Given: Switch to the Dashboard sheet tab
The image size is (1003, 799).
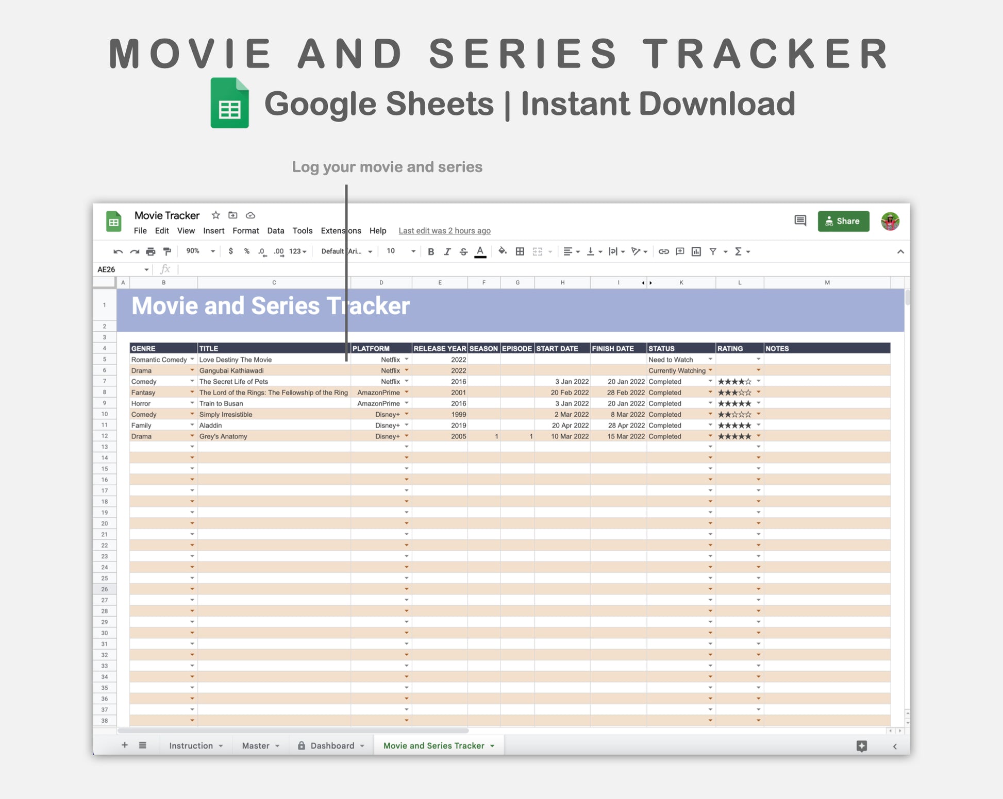Looking at the screenshot, I should (332, 745).
